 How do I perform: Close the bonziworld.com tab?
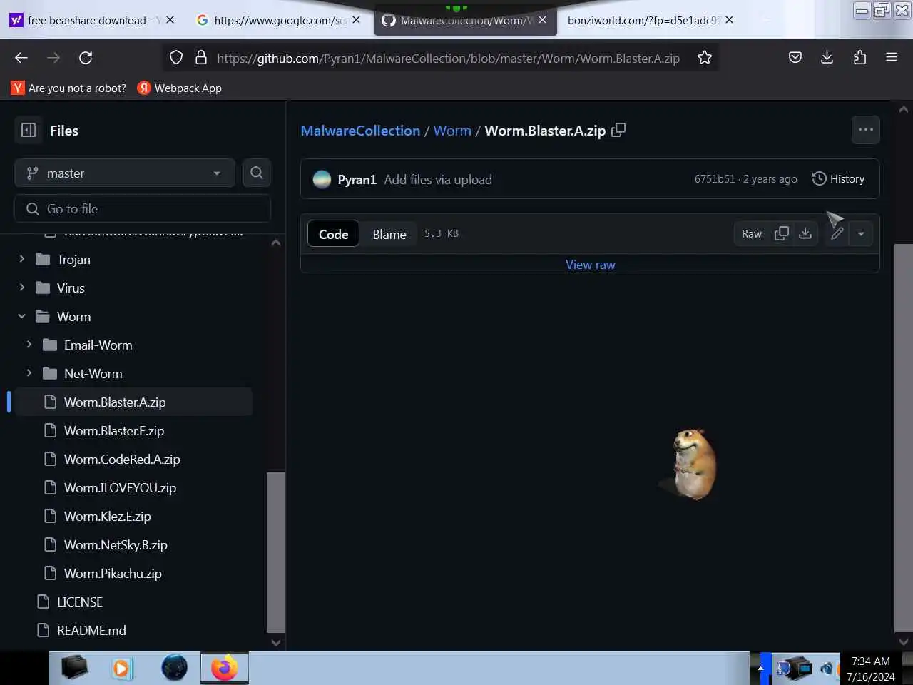(729, 20)
